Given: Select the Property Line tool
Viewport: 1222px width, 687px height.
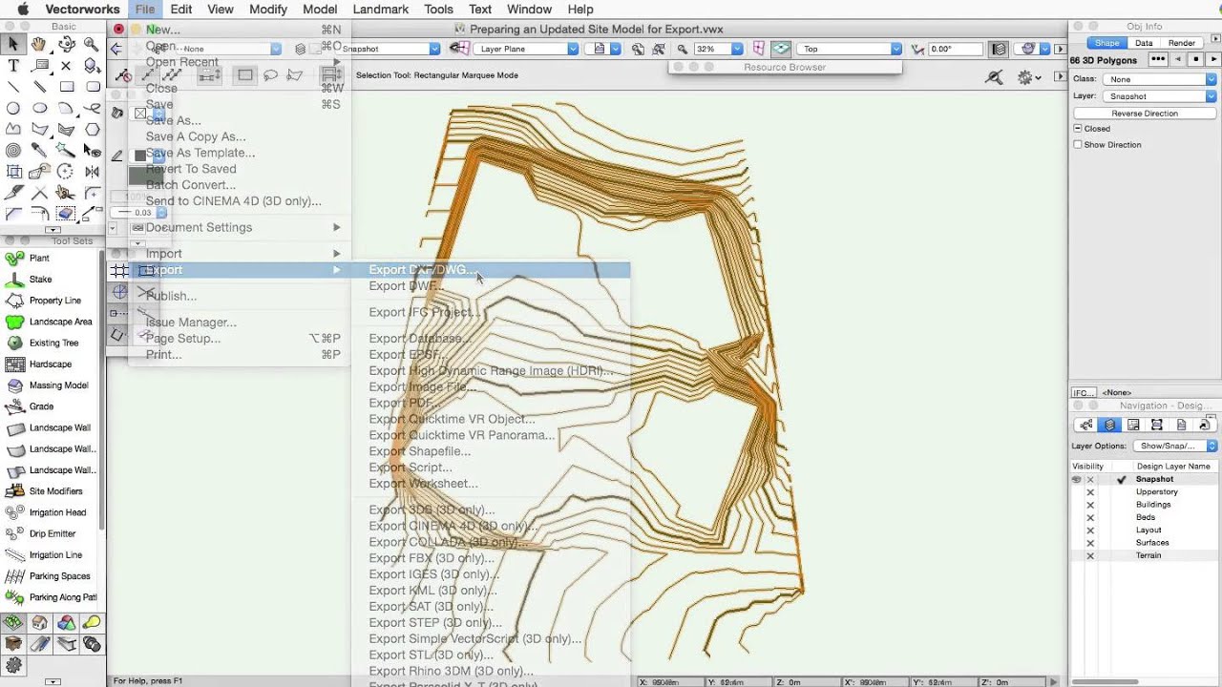Looking at the screenshot, I should point(54,301).
